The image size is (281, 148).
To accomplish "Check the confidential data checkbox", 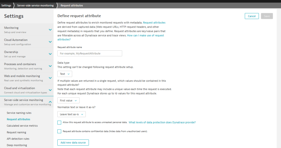I will pos(59,131).
